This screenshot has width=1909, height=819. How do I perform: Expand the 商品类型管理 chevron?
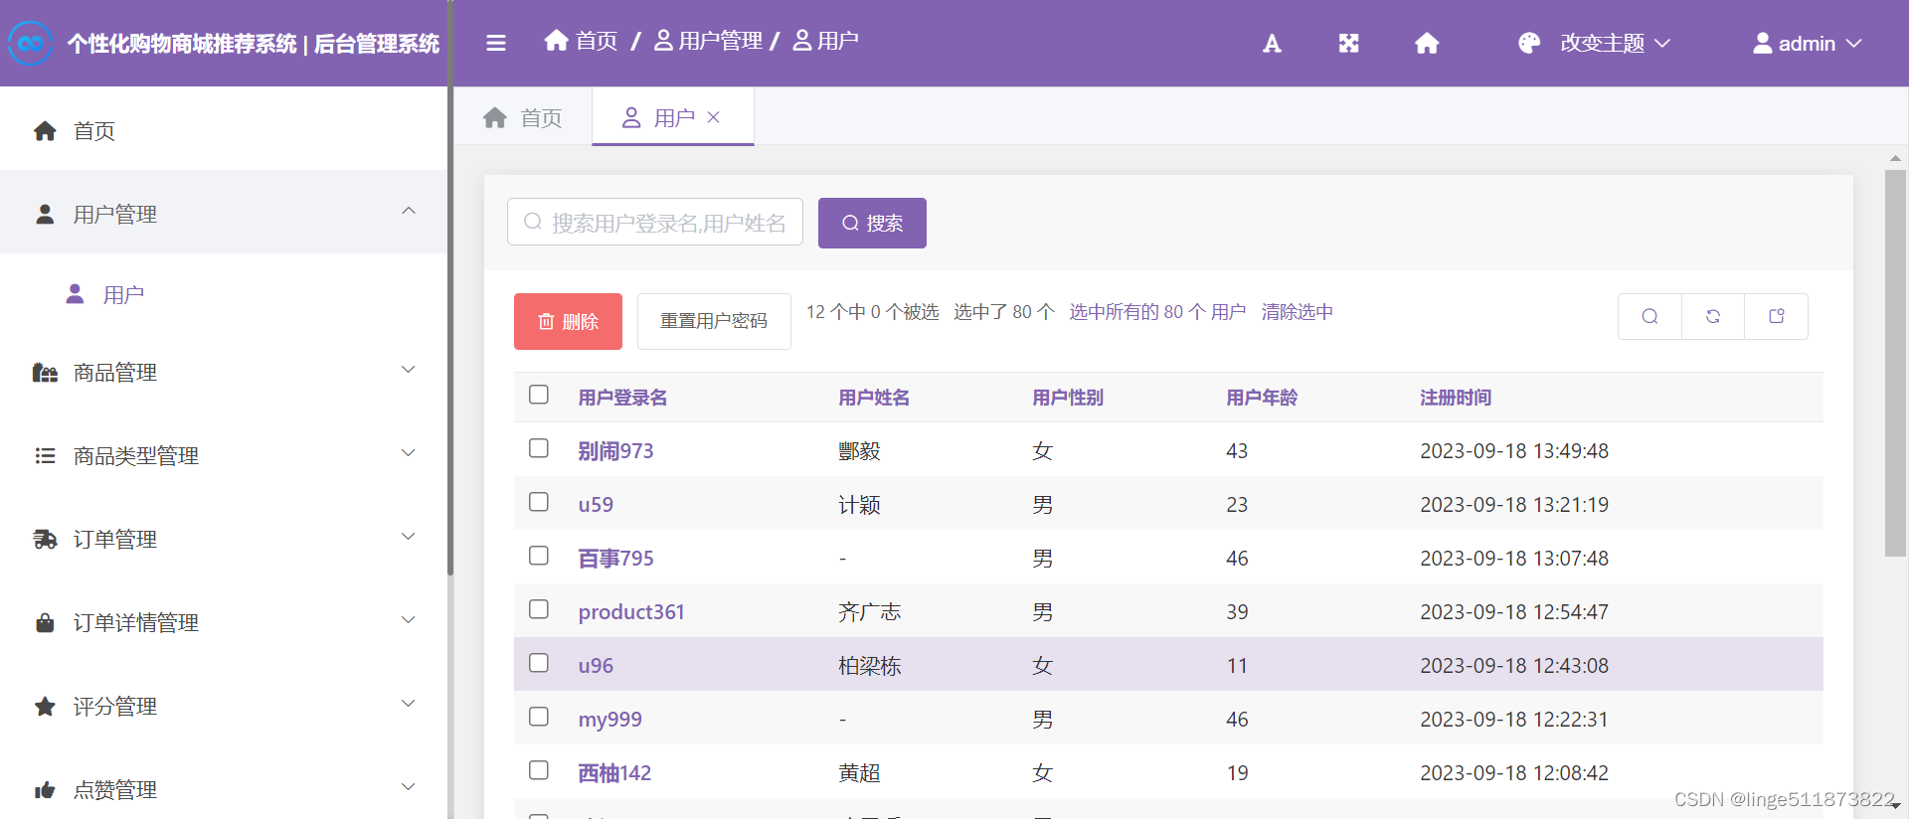click(408, 453)
